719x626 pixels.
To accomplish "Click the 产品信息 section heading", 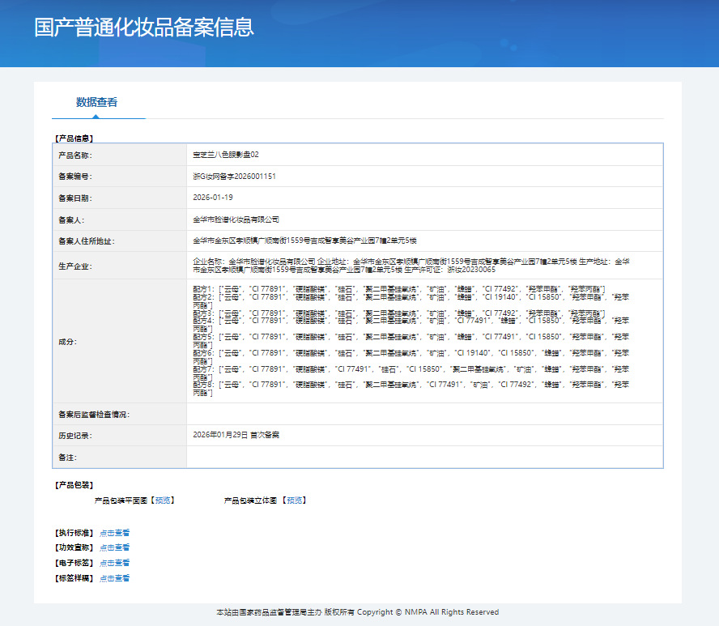I will pyautogui.click(x=74, y=138).
